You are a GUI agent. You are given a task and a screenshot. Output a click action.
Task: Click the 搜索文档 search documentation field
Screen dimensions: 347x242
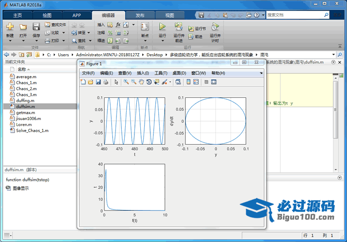click(x=295, y=15)
